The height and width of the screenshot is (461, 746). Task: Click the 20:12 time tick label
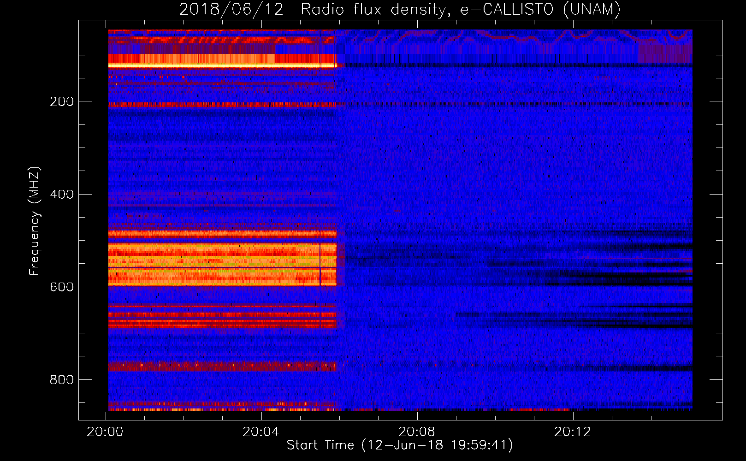[573, 432]
